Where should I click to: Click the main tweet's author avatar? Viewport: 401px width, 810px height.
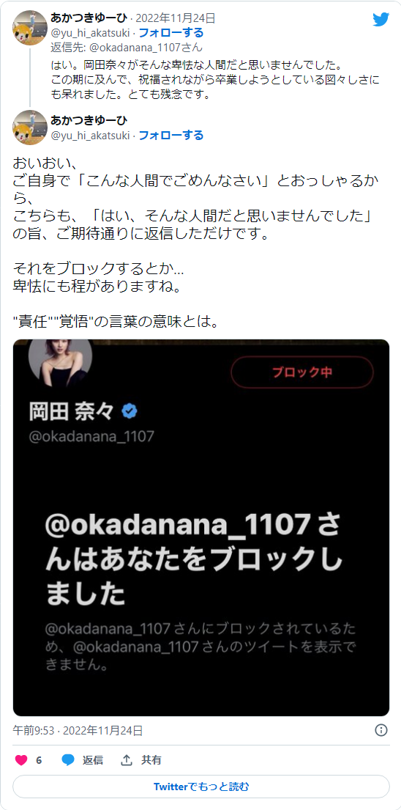(x=30, y=127)
